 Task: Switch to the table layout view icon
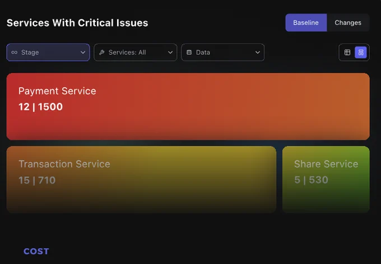pos(347,53)
